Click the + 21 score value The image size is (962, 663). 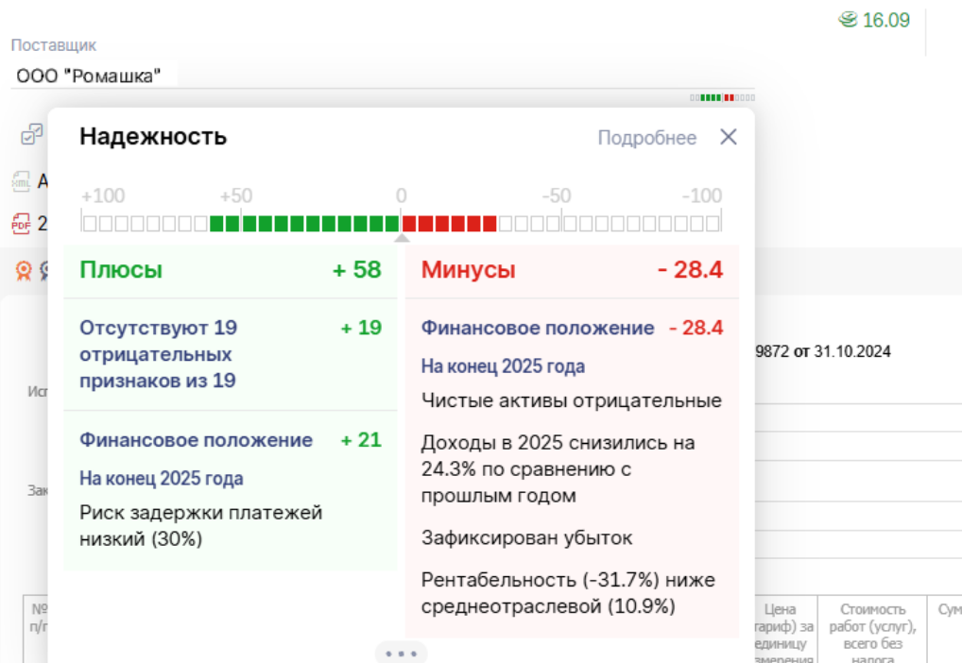click(361, 440)
